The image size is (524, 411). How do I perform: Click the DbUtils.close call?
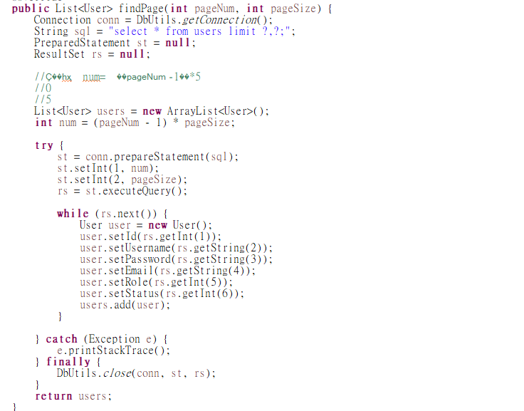(136, 373)
